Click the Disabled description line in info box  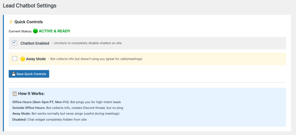point(49,119)
